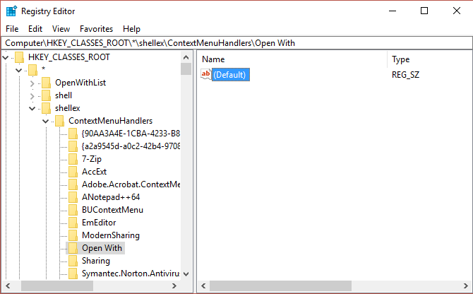Click the ANotepad++64 folder icon
This screenshot has width=473, height=294.
(x=73, y=197)
